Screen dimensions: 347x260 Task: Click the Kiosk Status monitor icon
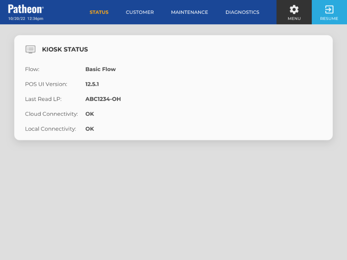(30, 49)
